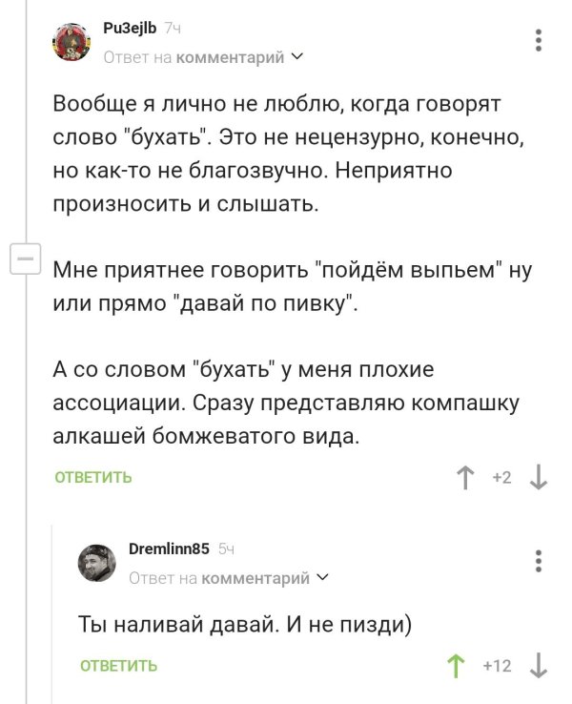The image size is (572, 704).
Task: Expand parent comment chevron under Dremlinn85
Action: 322,577
